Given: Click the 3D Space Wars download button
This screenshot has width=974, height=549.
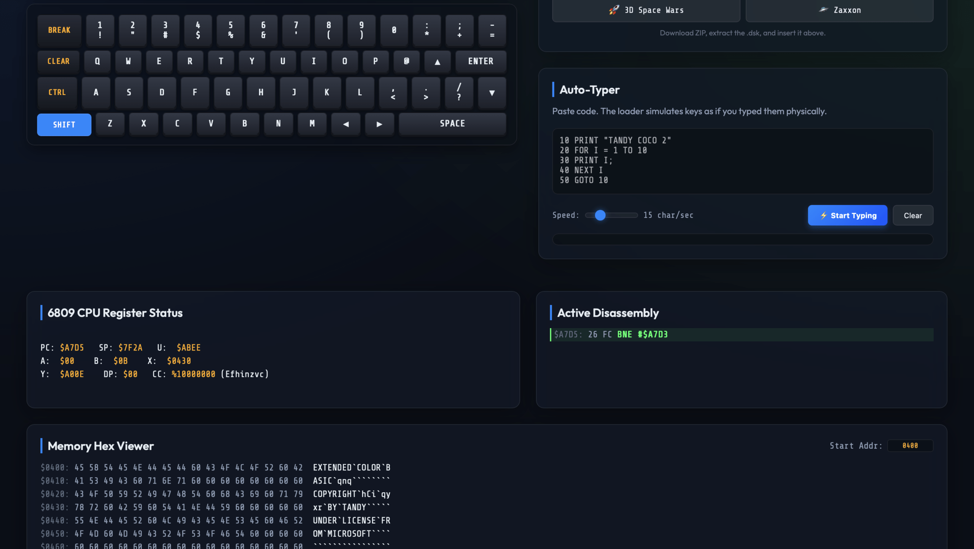Looking at the screenshot, I should click(646, 10).
